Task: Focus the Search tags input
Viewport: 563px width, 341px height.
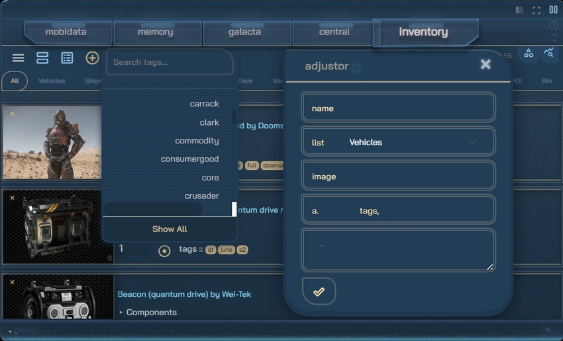Action: pyautogui.click(x=170, y=62)
